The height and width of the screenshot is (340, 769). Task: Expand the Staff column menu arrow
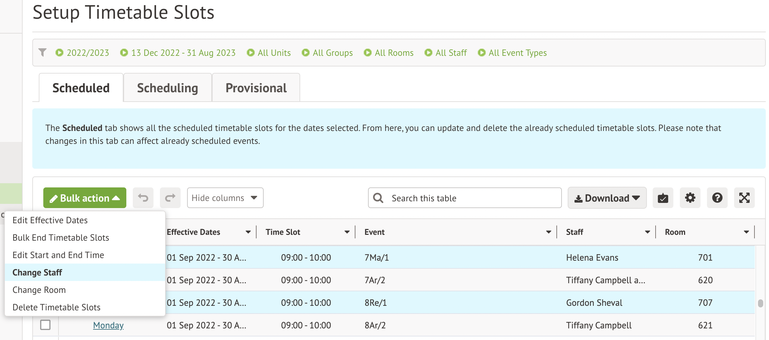[x=647, y=232]
